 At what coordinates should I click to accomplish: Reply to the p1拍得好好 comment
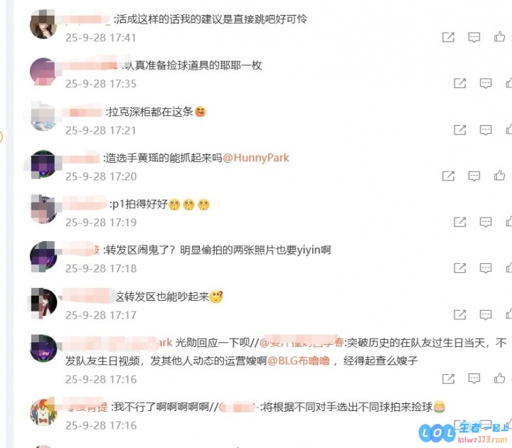tap(486, 222)
